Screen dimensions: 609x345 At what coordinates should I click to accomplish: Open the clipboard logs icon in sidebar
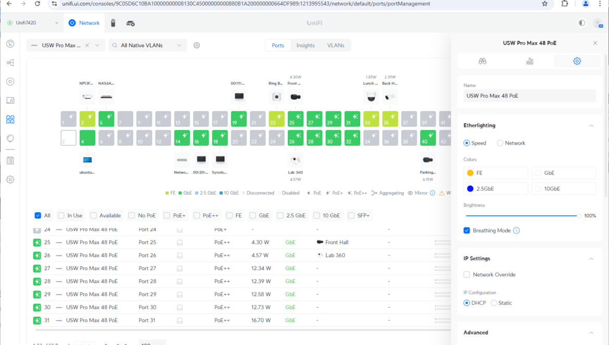pyautogui.click(x=10, y=161)
